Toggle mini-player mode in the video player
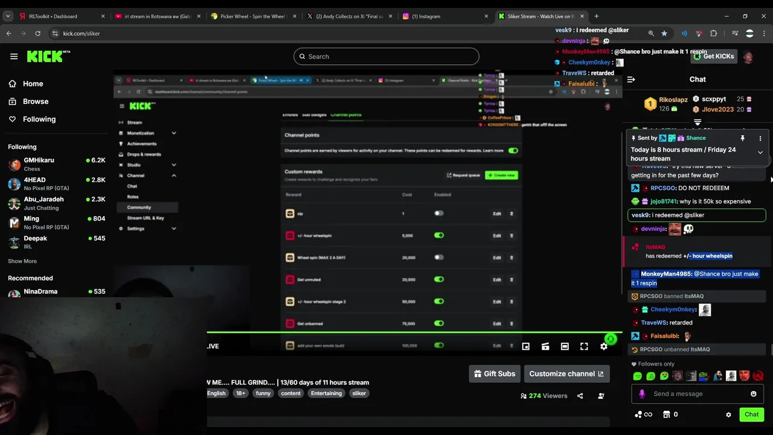Screen dimensions: 773x435 (526, 346)
